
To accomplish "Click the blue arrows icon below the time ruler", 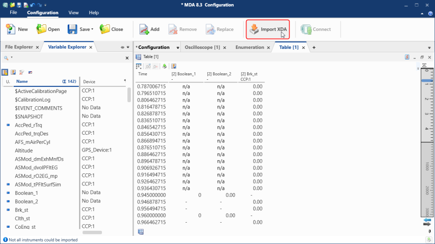I will 427,220.
